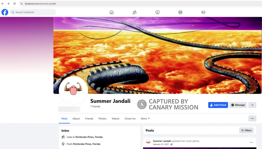
Task: Open the Groups icon in top navigation
Action: 180,12
